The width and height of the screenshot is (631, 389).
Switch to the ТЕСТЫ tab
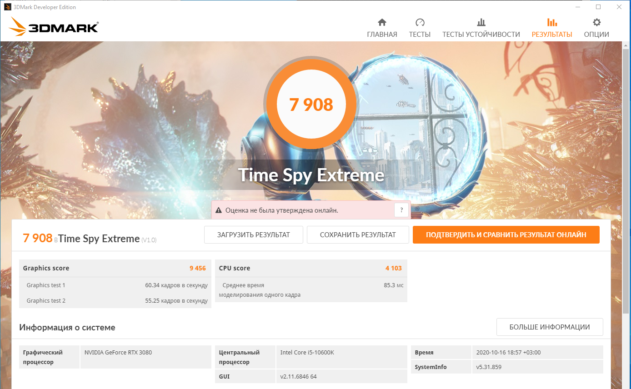click(420, 35)
